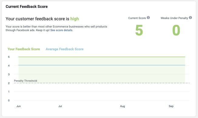Viewport: 198px width, 118px height.
Task: Click the Jul label on the chart axis
Action: [x=60, y=106]
